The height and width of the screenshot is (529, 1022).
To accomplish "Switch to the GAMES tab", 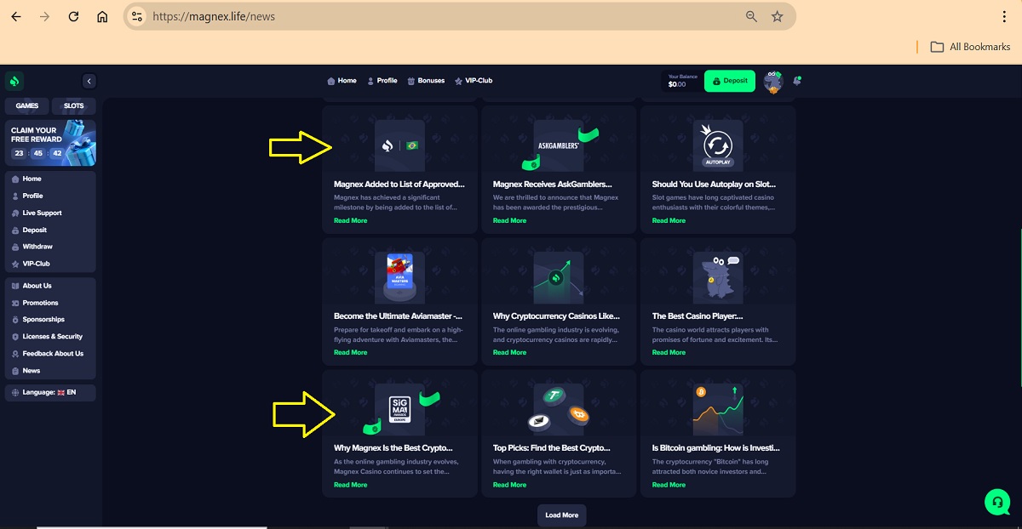I will point(27,106).
